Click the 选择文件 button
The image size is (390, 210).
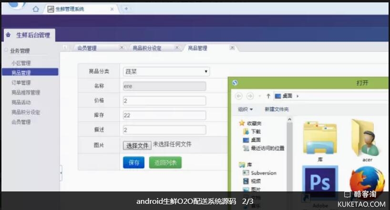pyautogui.click(x=137, y=145)
